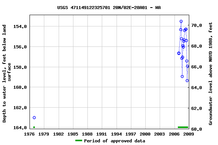The width and height of the screenshot is (218, 145).
Task: Click the '68.0' right axis label
Action: 196,46
